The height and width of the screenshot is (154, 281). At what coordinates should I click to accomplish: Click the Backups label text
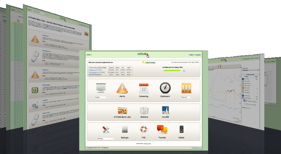pyautogui.click(x=125, y=138)
